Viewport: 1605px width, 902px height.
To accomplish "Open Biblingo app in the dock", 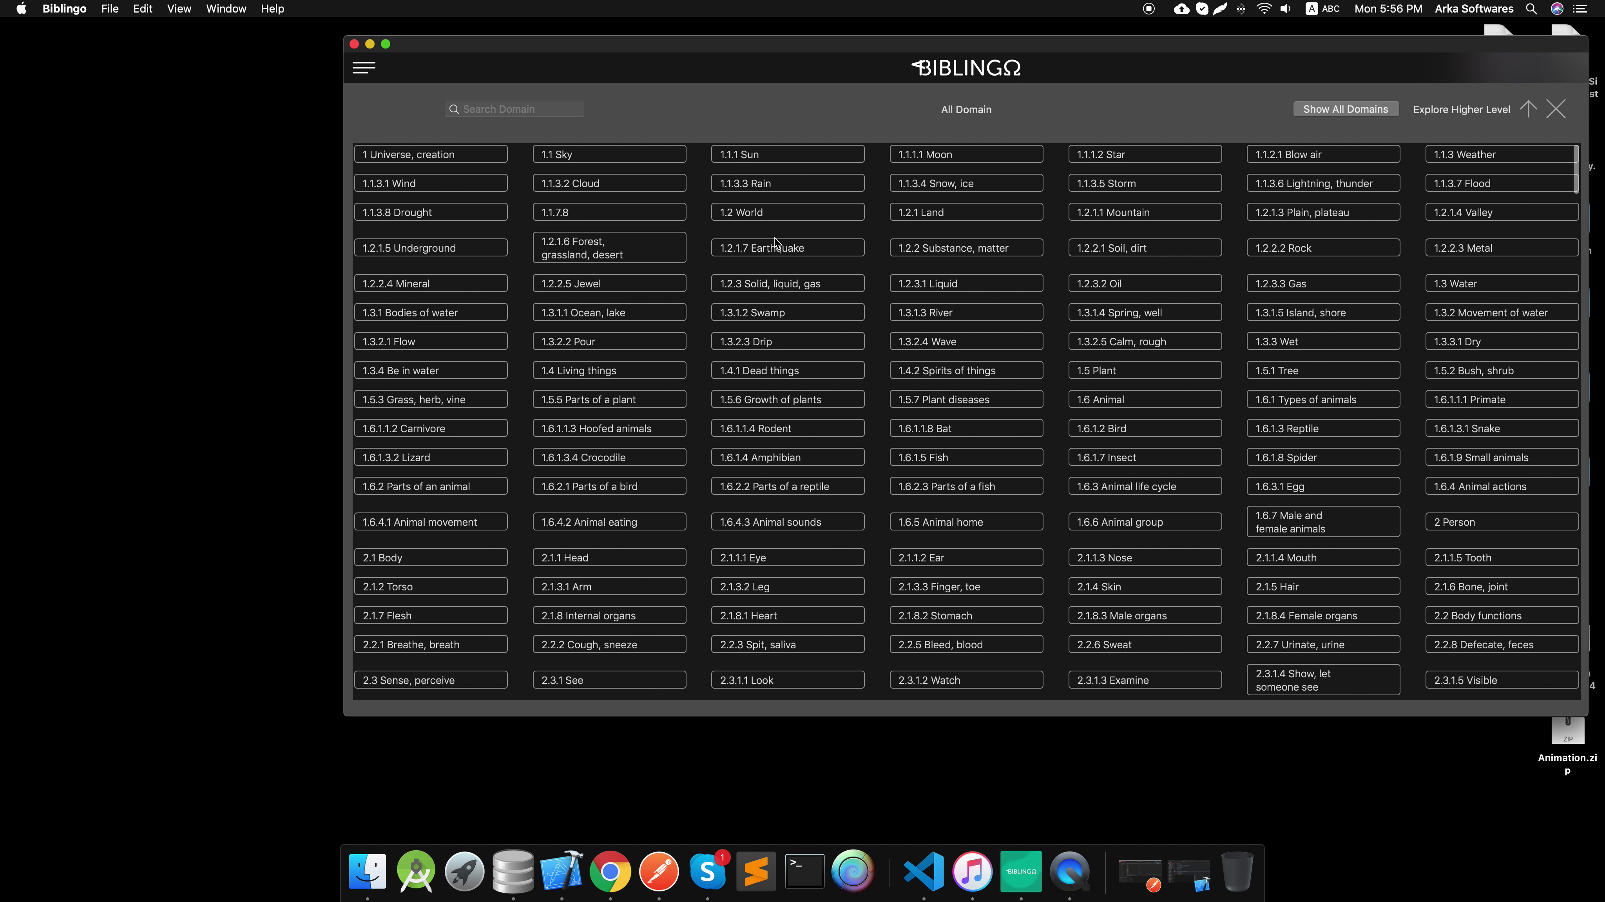I will [1021, 871].
